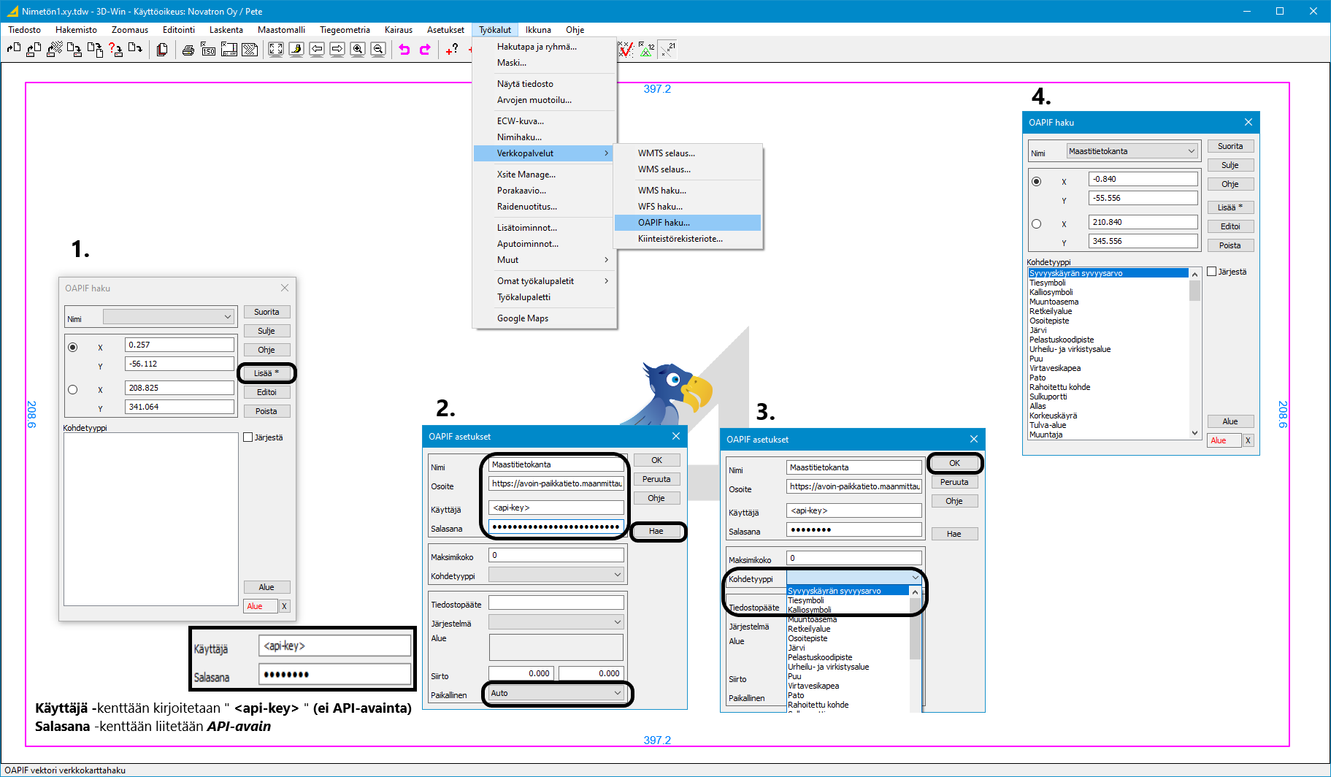1331x777 pixels.
Task: Open the Tiegeometria menu
Action: (x=345, y=30)
